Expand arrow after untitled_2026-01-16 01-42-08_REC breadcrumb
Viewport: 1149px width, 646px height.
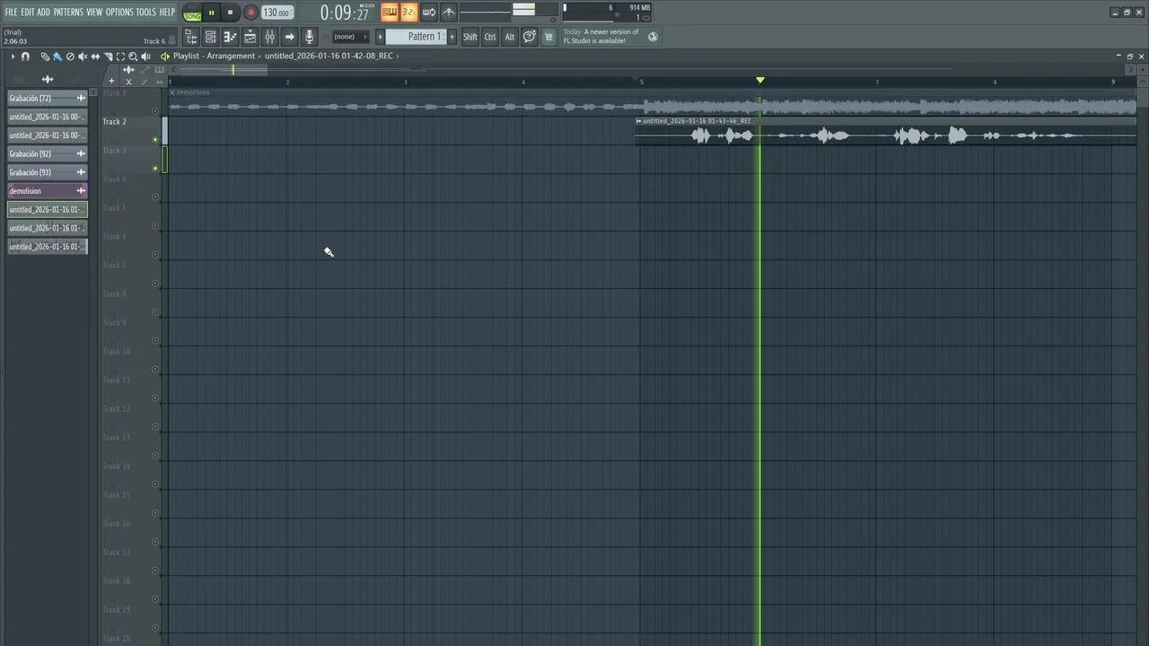pos(398,56)
